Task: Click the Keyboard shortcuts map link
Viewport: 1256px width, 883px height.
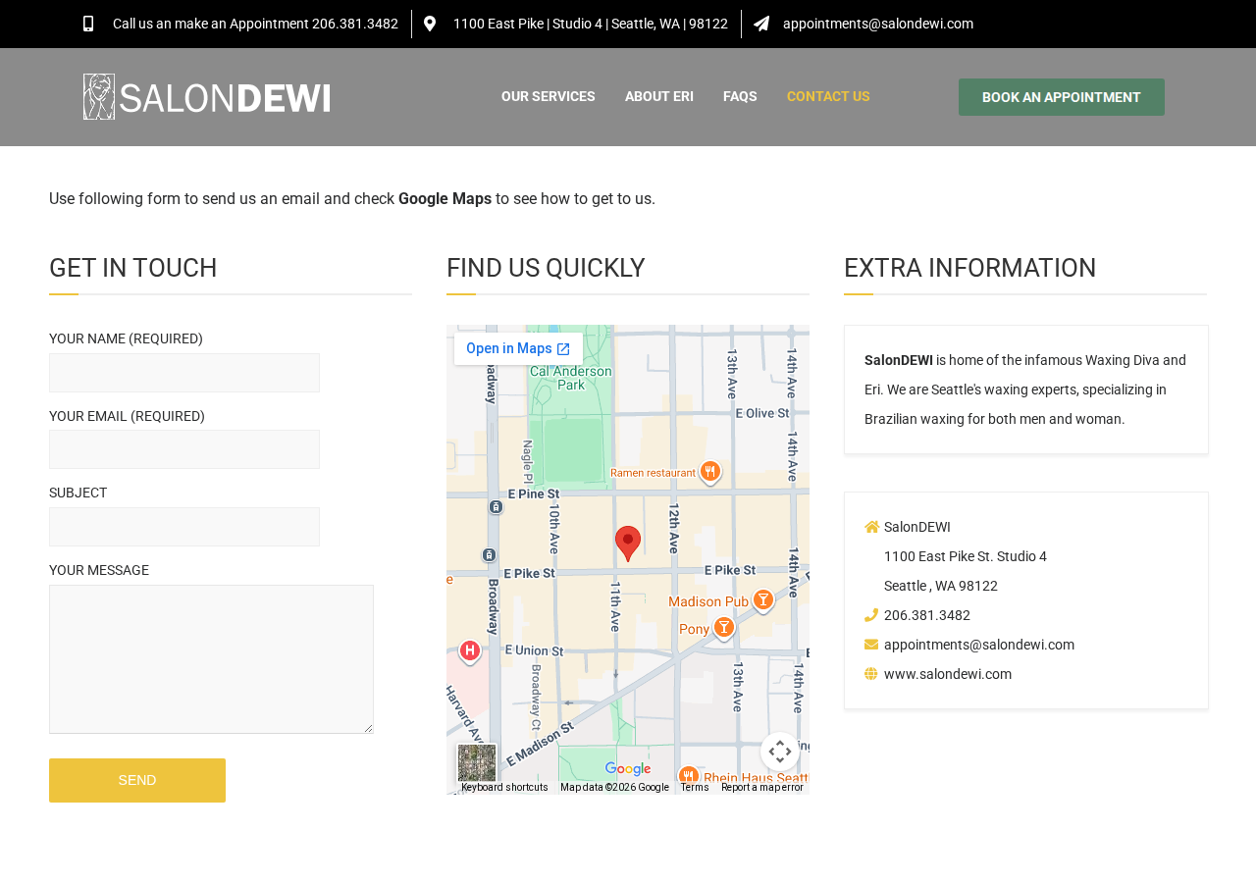Action: click(504, 787)
